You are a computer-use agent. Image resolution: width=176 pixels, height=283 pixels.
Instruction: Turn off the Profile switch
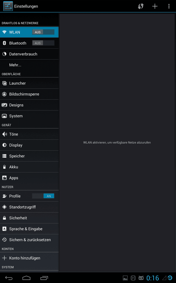[43, 196]
